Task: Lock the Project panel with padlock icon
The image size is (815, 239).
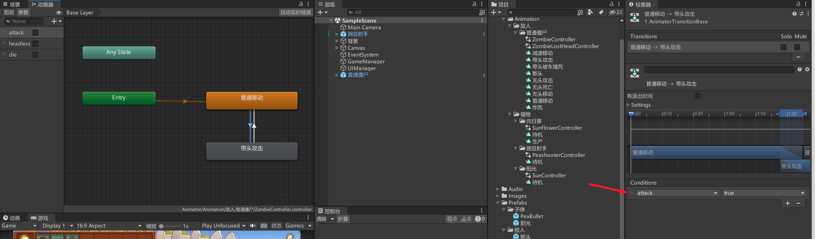Action: coord(612,4)
